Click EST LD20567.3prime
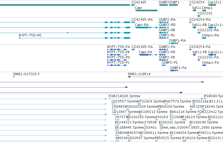 pyautogui.click(x=141, y=138)
